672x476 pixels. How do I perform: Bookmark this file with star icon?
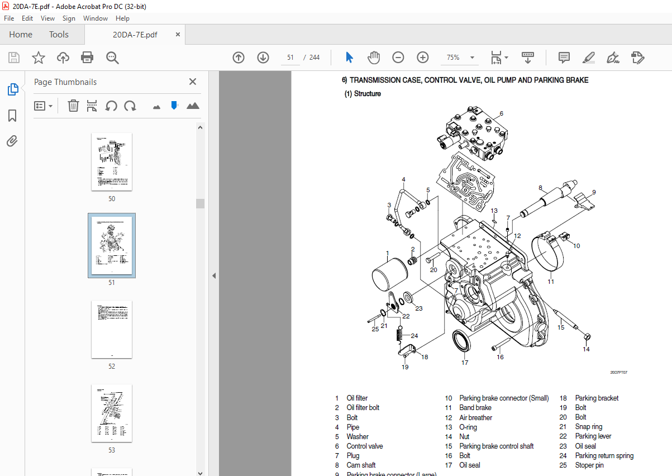(38, 58)
